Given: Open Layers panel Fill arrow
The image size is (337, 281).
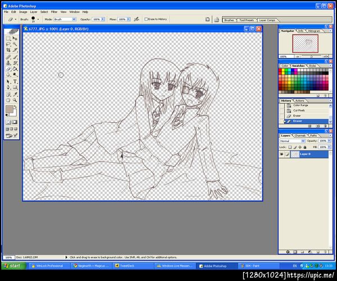Looking at the screenshot, I should pos(329,147).
